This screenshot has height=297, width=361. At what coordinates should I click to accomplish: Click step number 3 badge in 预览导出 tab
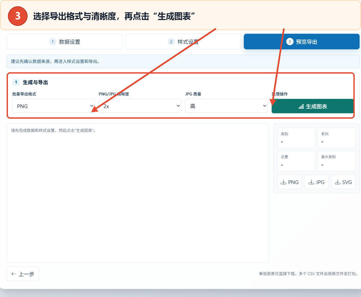290,42
